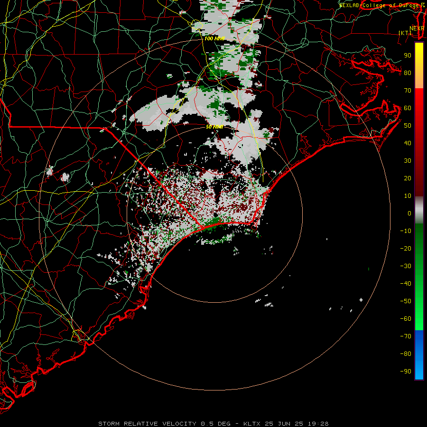Click the [KT] units label above the color bar
This screenshot has width=427, height=427.
(x=405, y=33)
